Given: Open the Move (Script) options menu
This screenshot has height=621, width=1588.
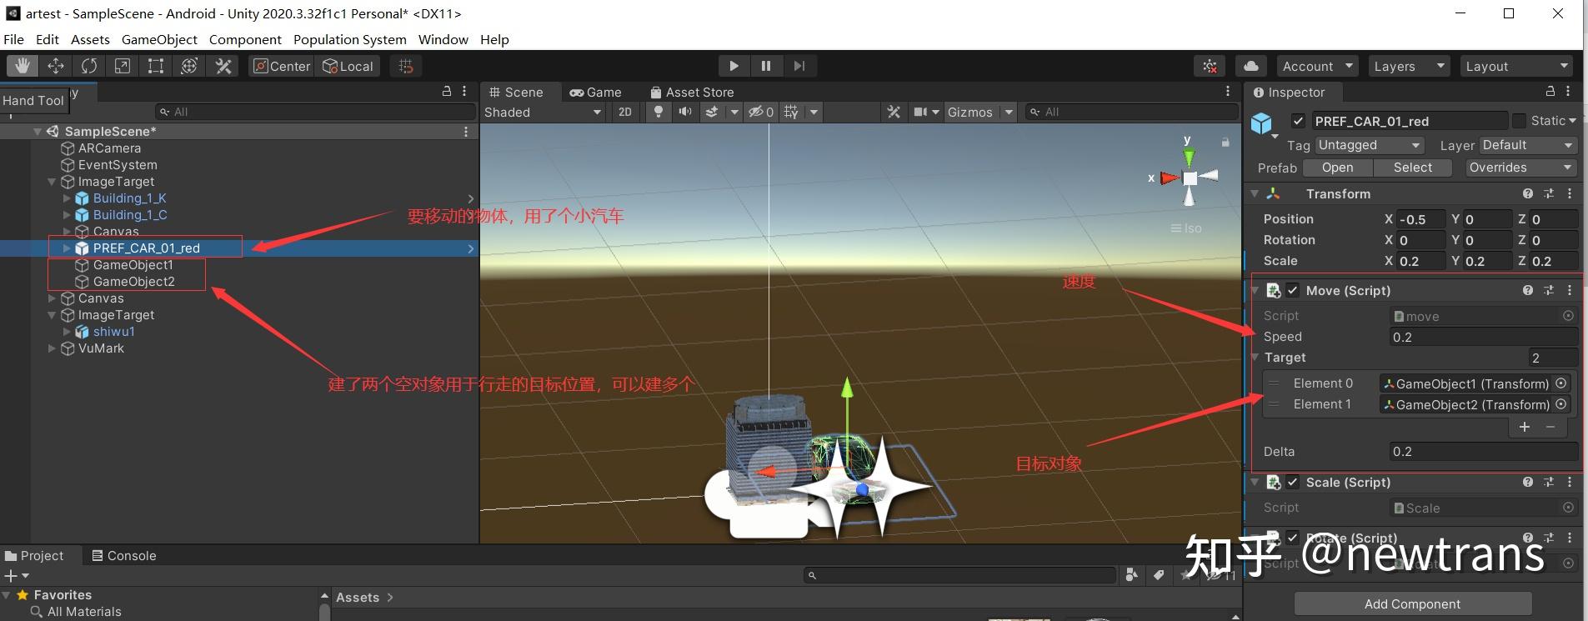Looking at the screenshot, I should tap(1570, 290).
